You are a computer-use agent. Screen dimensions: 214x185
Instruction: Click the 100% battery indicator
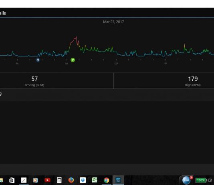tap(201, 180)
